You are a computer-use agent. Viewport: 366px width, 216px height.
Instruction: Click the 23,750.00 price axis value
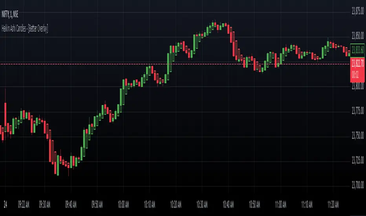point(358,135)
